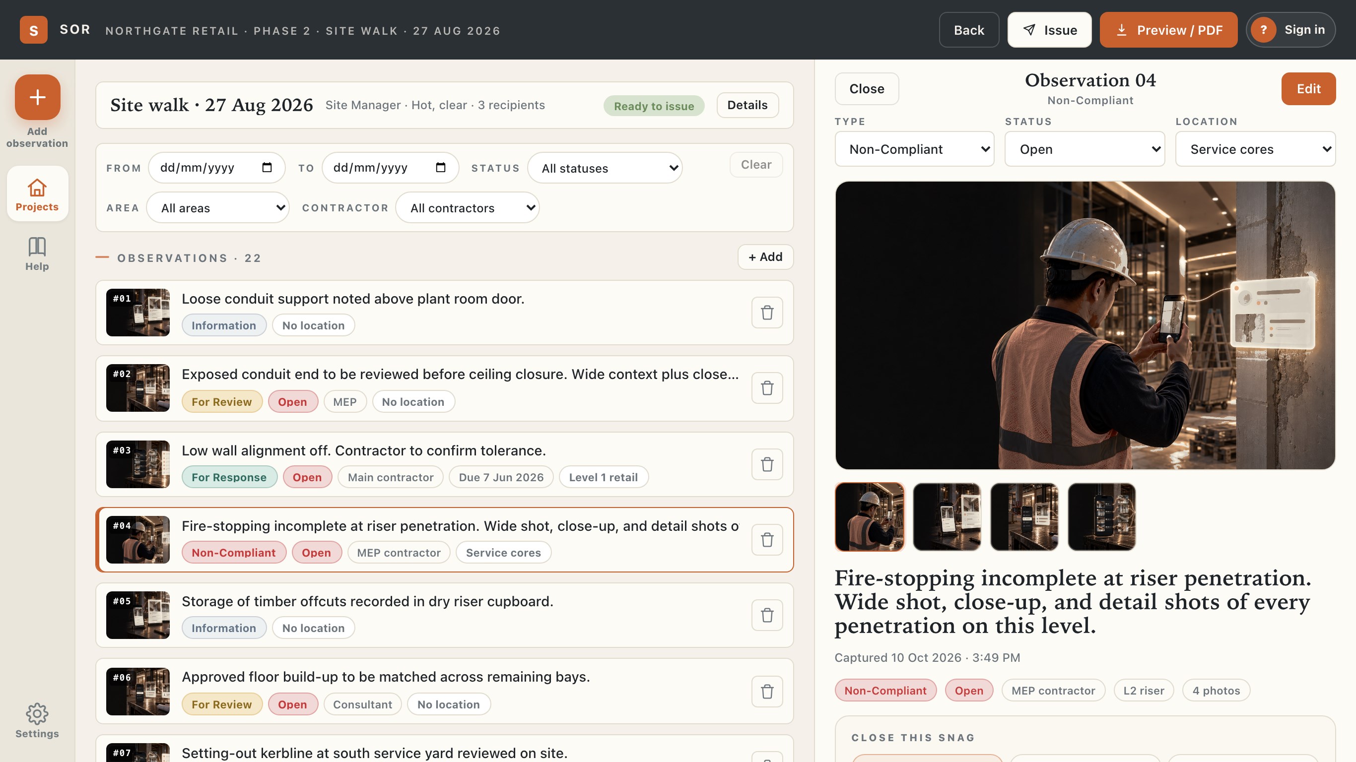The image size is (1356, 762).
Task: Click the question mark avatar icon
Action: pos(1263,30)
